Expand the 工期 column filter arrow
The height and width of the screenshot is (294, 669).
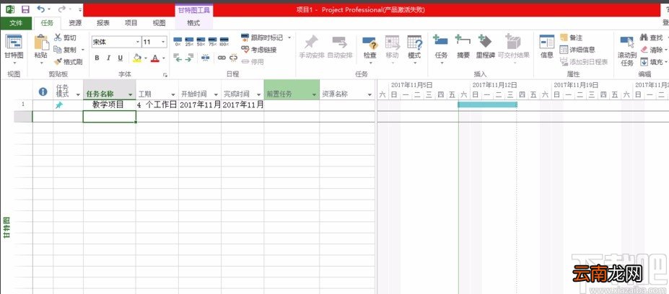tap(172, 94)
